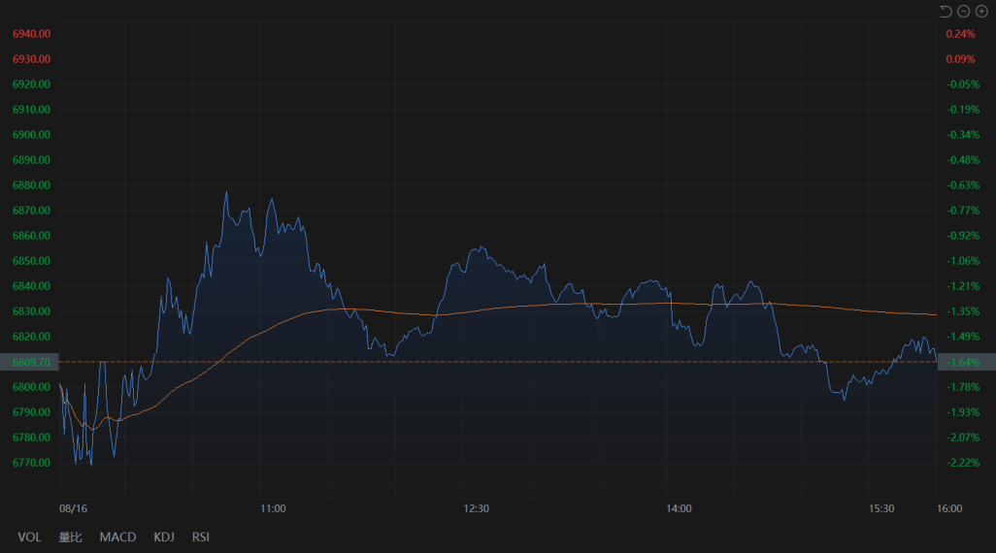This screenshot has width=996, height=553.
Task: Click the 6940.00 top price label
Action: pos(31,34)
